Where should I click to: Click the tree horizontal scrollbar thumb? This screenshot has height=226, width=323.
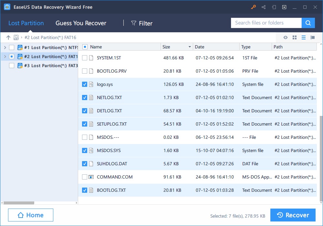coord(19,203)
